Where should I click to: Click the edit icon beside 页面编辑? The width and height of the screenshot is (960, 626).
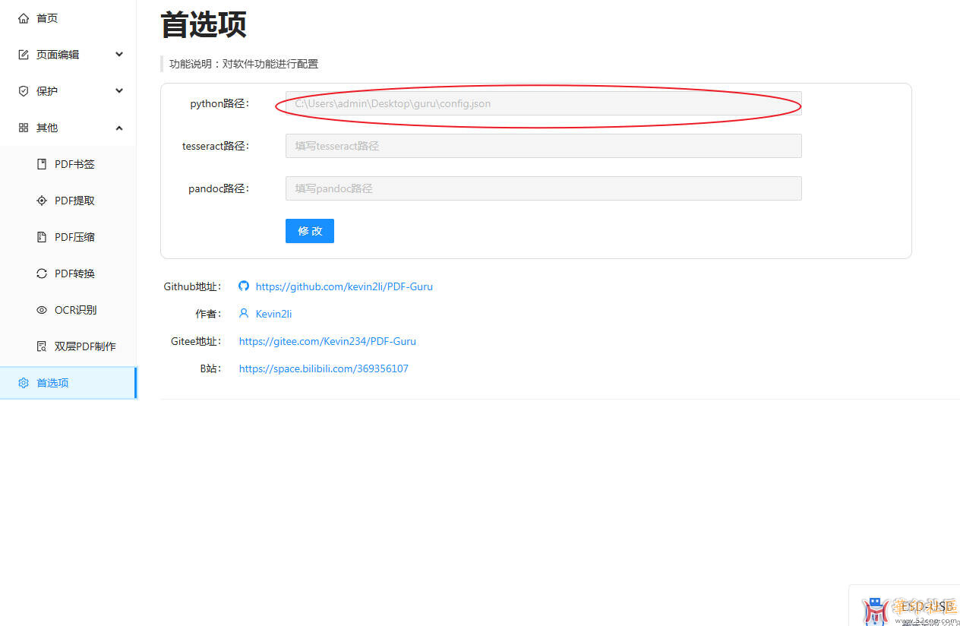tap(24, 55)
